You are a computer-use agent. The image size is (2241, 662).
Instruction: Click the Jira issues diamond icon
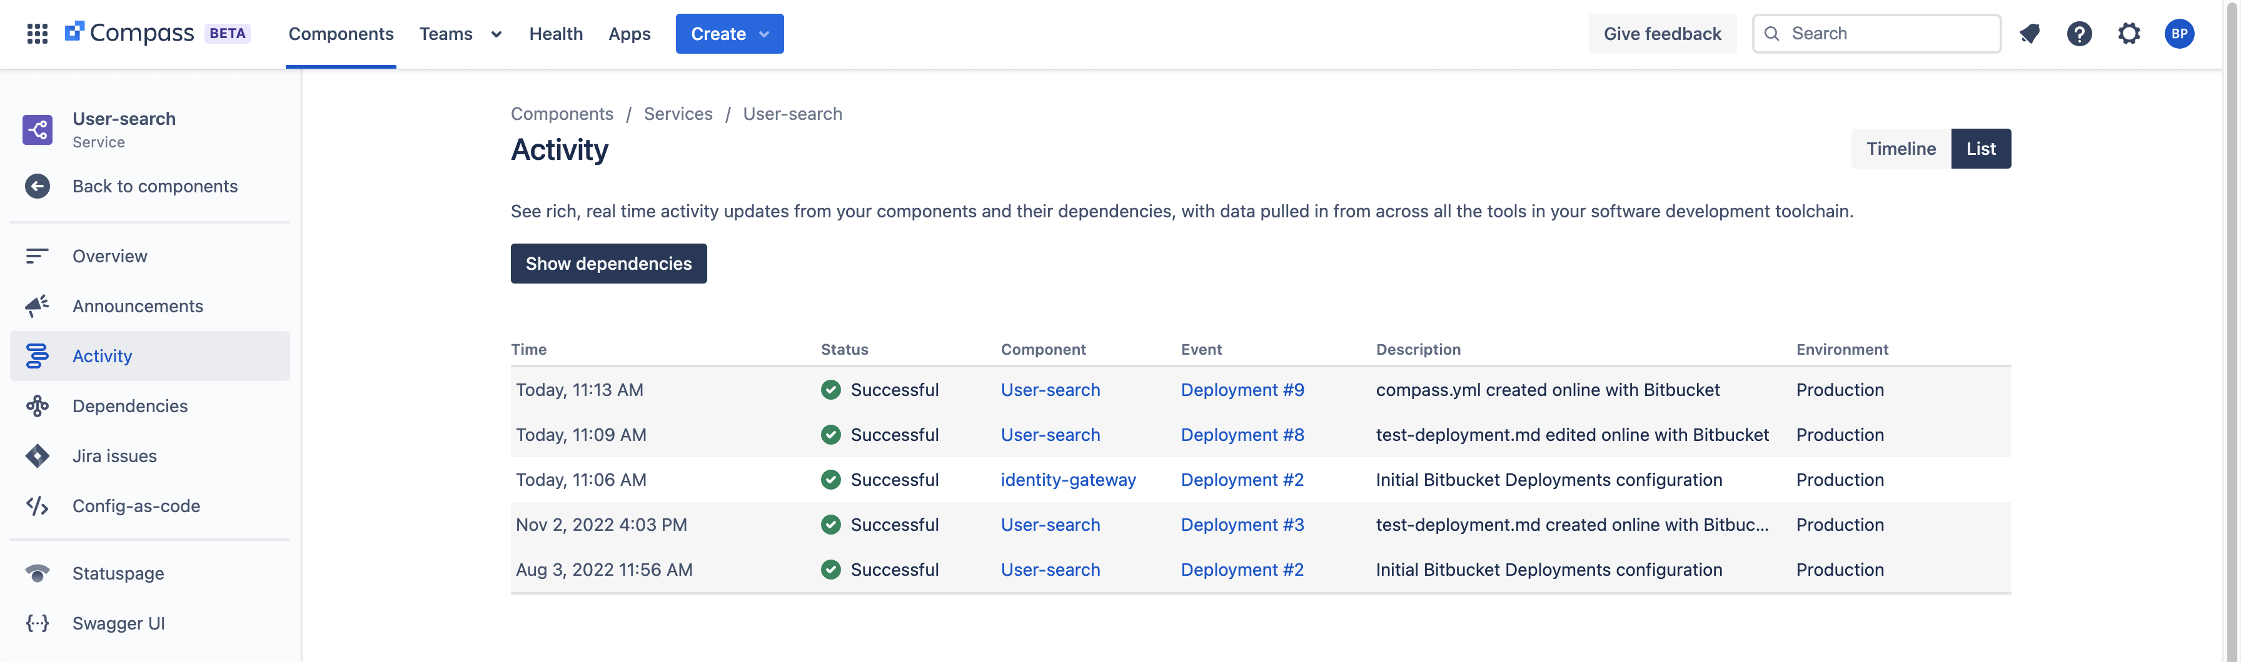pyautogui.click(x=38, y=456)
